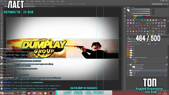
Task: Select the Pen tool
Action: pyautogui.click(x=2, y=42)
